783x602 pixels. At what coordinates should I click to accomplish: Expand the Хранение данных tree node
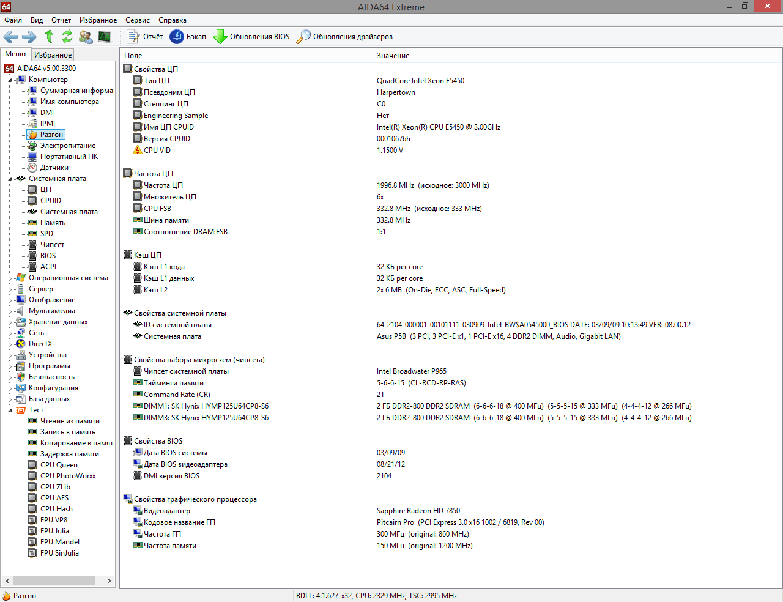[x=10, y=322]
